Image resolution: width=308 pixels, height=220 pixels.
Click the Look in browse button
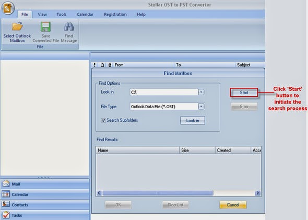pos(193,121)
